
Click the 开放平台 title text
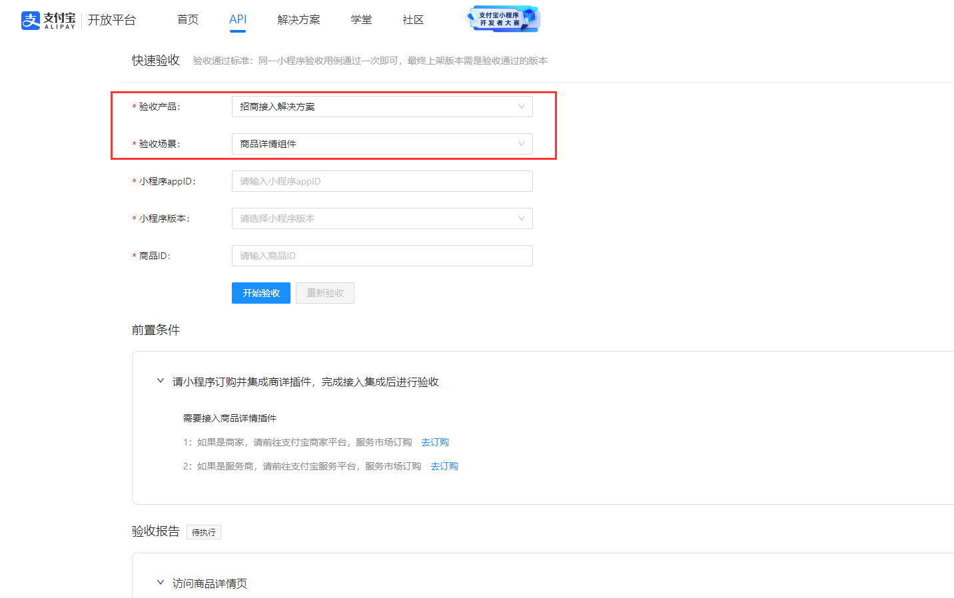coord(112,20)
